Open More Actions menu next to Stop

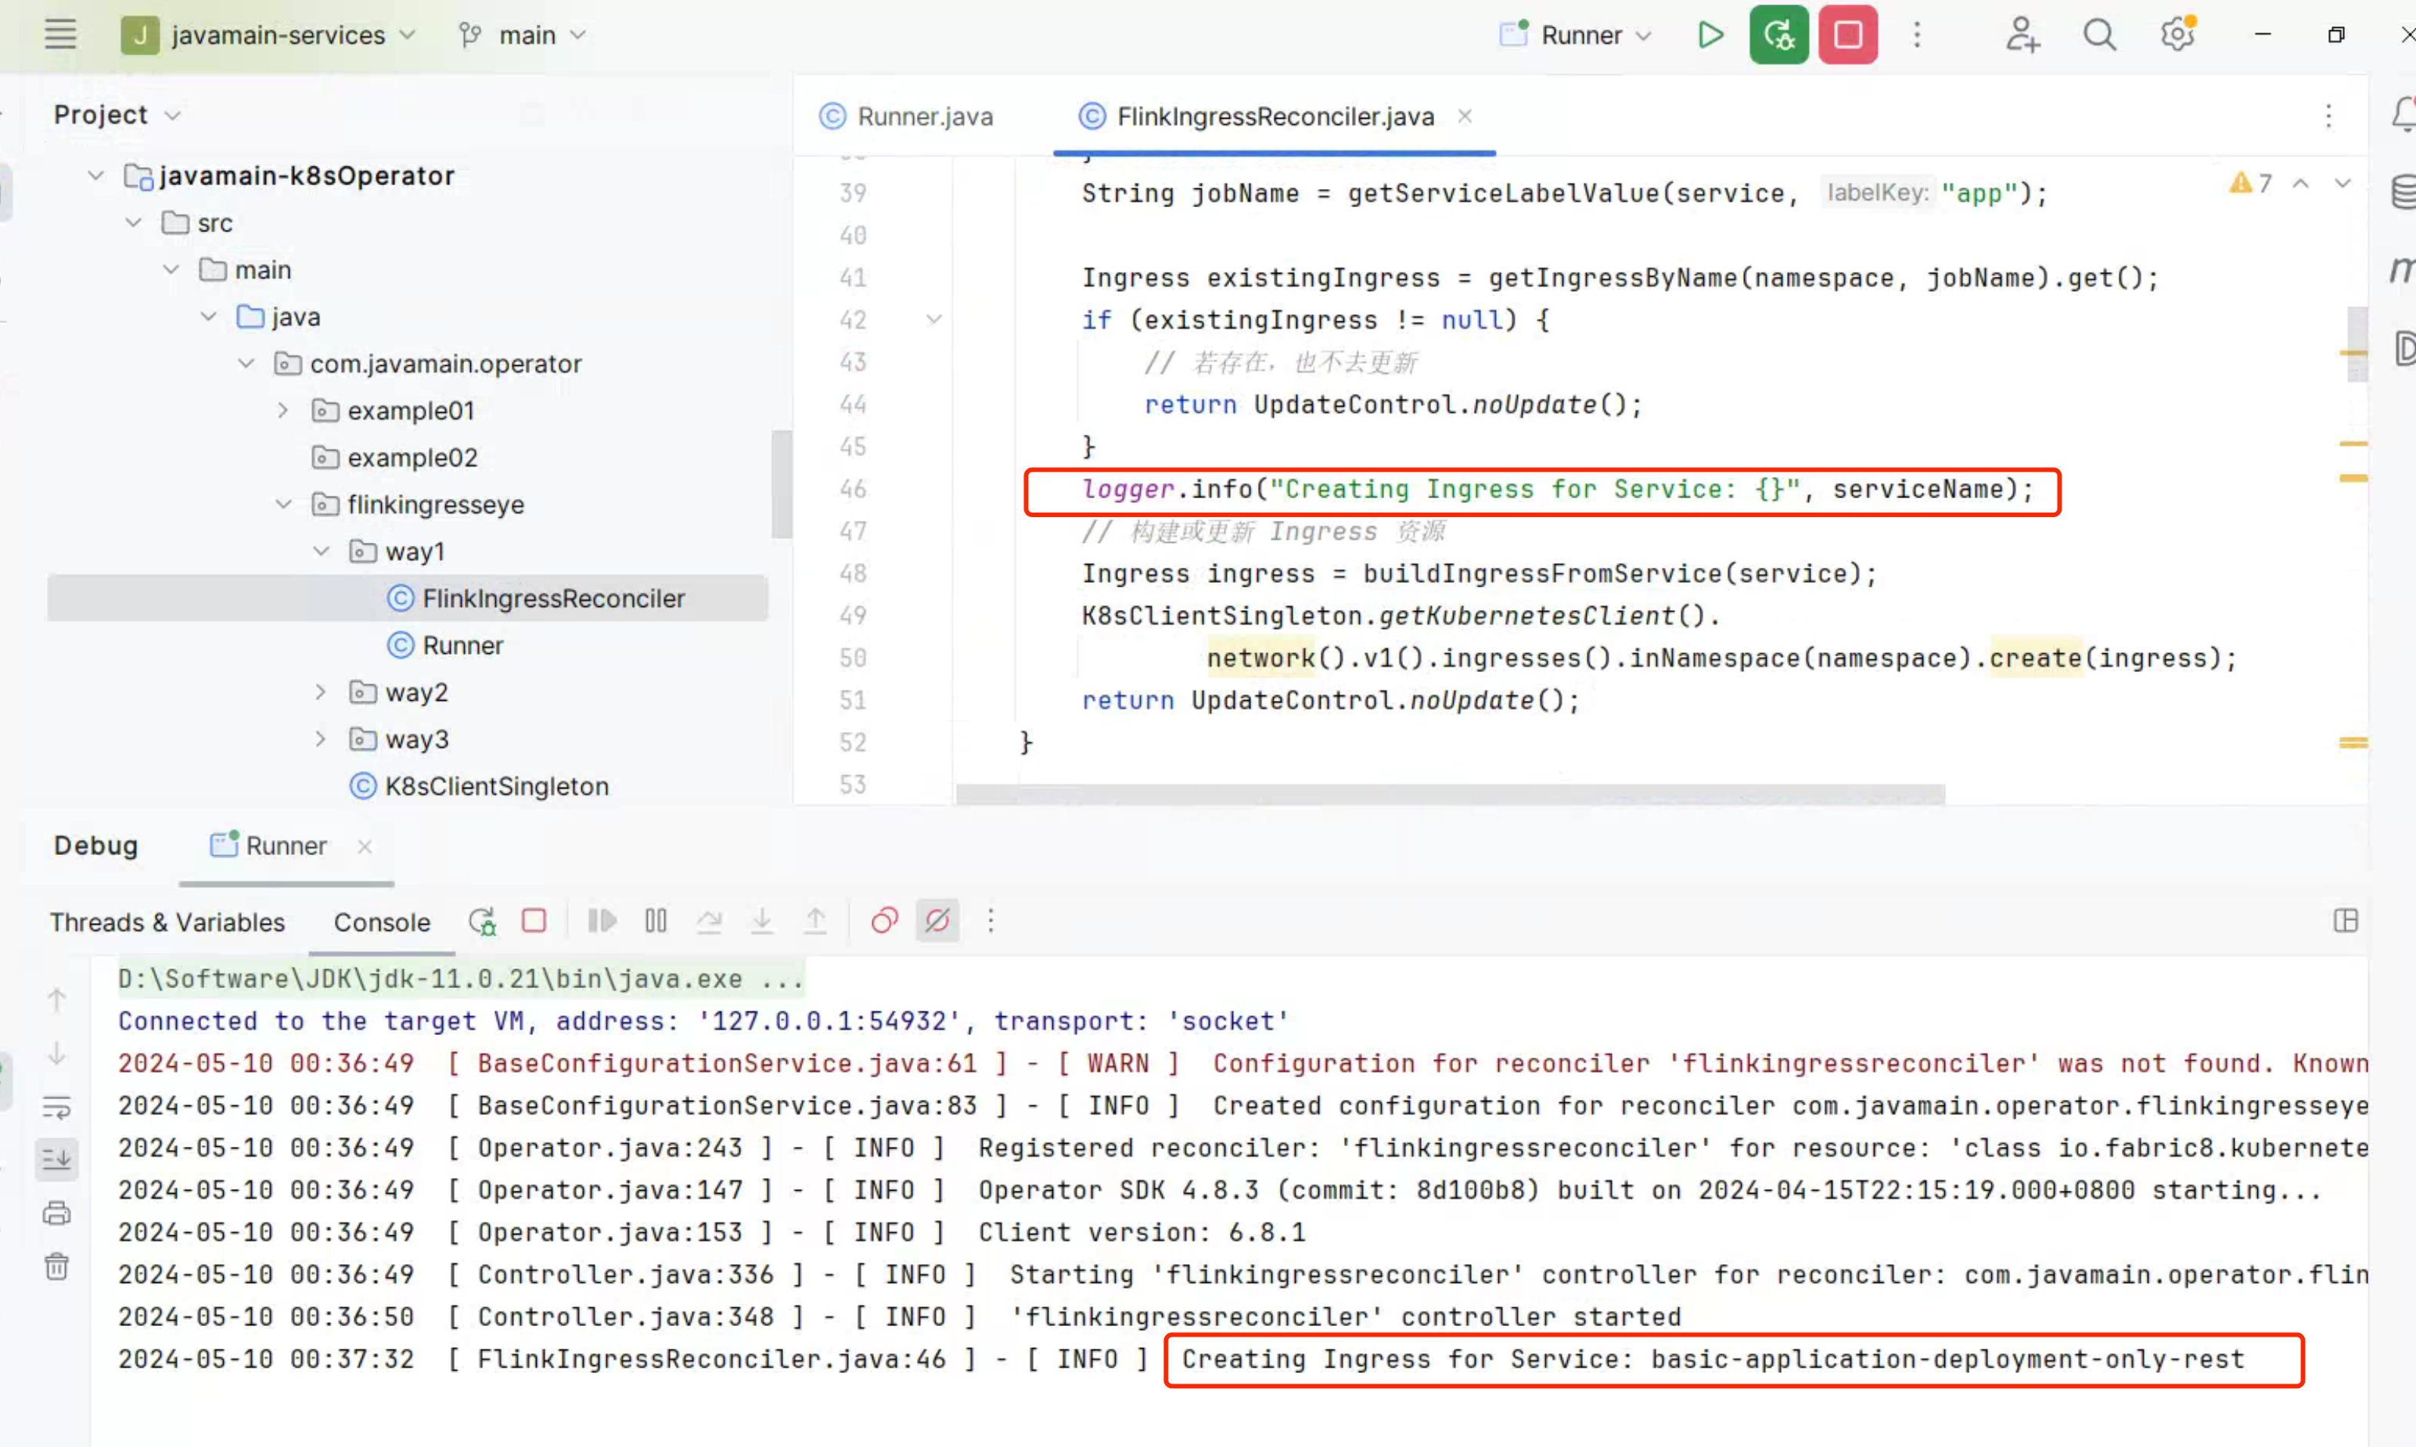[x=1917, y=35]
